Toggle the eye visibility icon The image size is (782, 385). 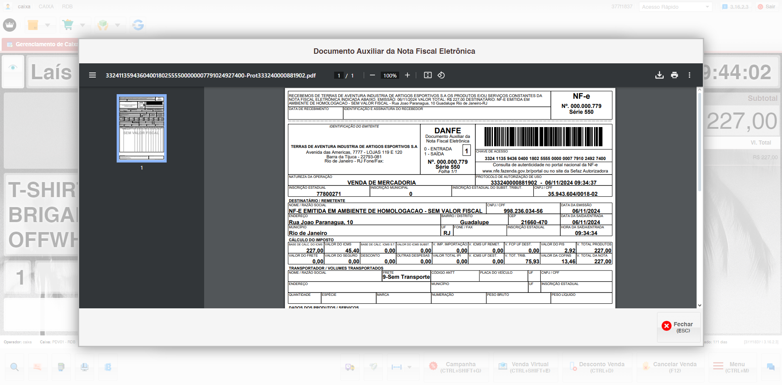[x=13, y=67]
